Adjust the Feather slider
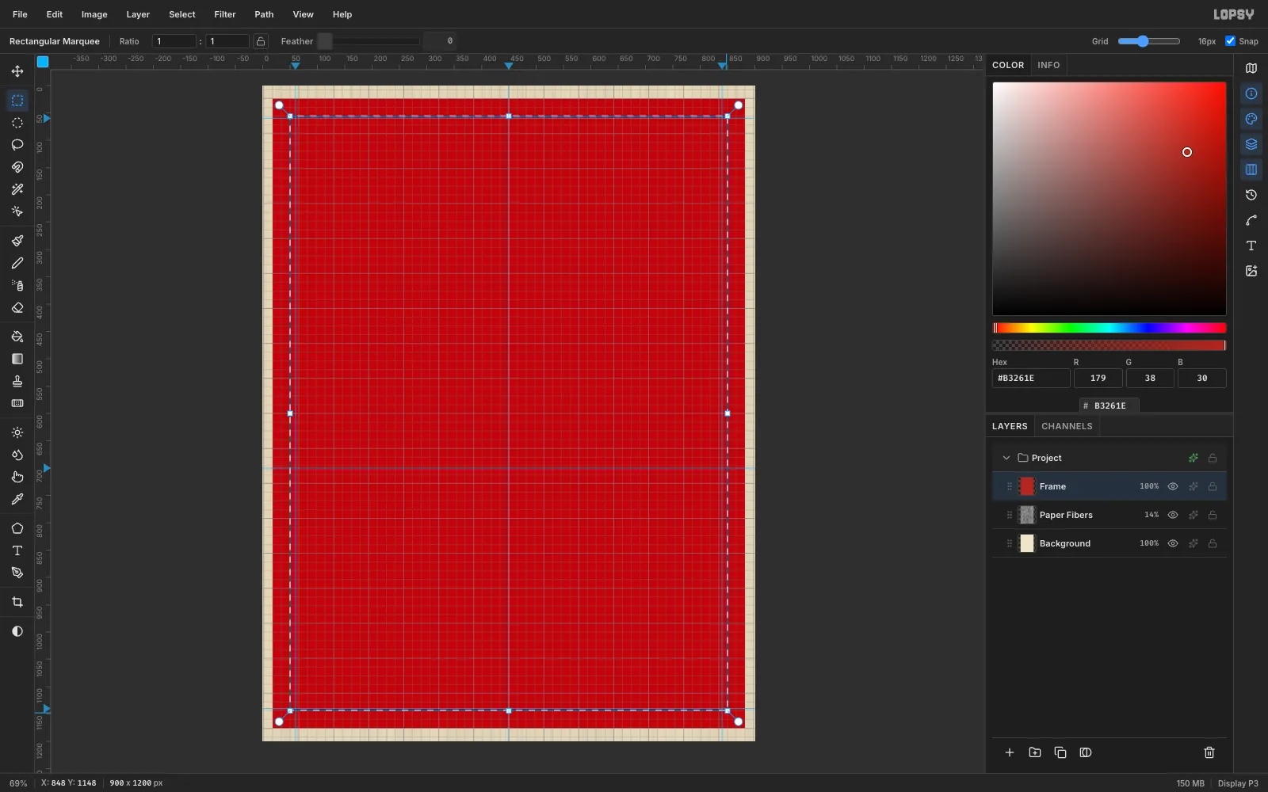The width and height of the screenshot is (1268, 792). click(369, 41)
